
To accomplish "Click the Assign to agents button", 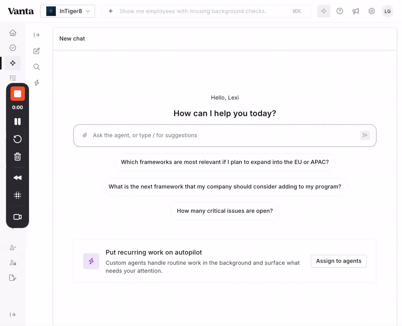I will coord(339,261).
